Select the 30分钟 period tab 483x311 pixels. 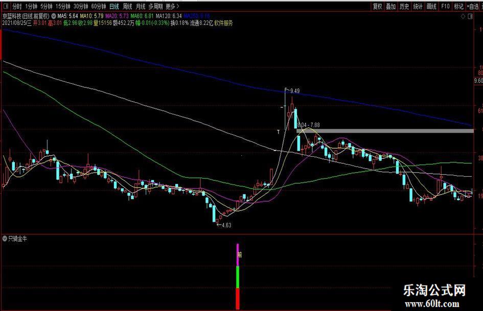point(81,6)
